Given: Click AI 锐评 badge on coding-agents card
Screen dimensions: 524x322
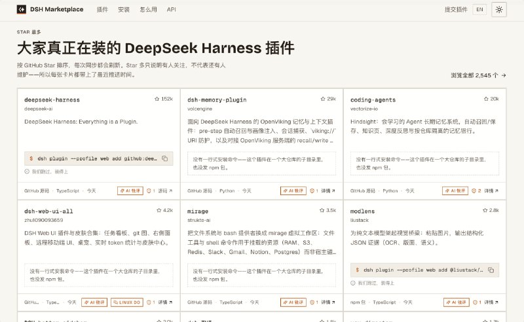Looking at the screenshot, I should coord(455,190).
